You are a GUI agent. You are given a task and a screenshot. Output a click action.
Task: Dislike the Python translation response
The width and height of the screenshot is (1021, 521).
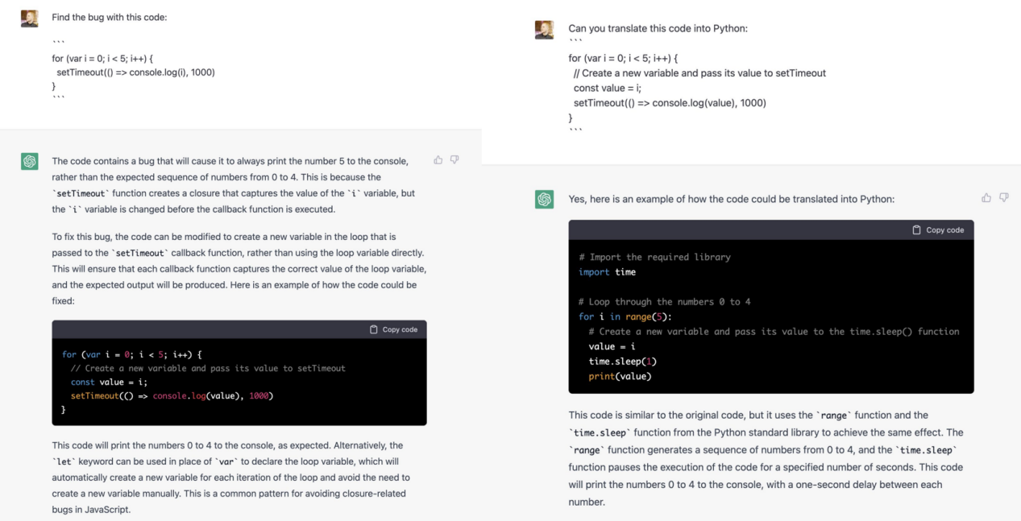[x=1003, y=197]
